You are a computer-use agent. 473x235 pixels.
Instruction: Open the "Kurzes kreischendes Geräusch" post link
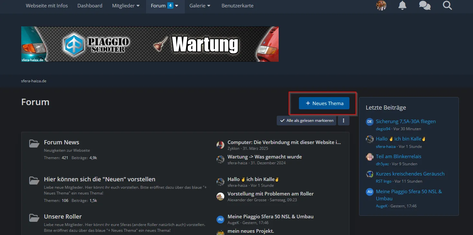pos(410,174)
